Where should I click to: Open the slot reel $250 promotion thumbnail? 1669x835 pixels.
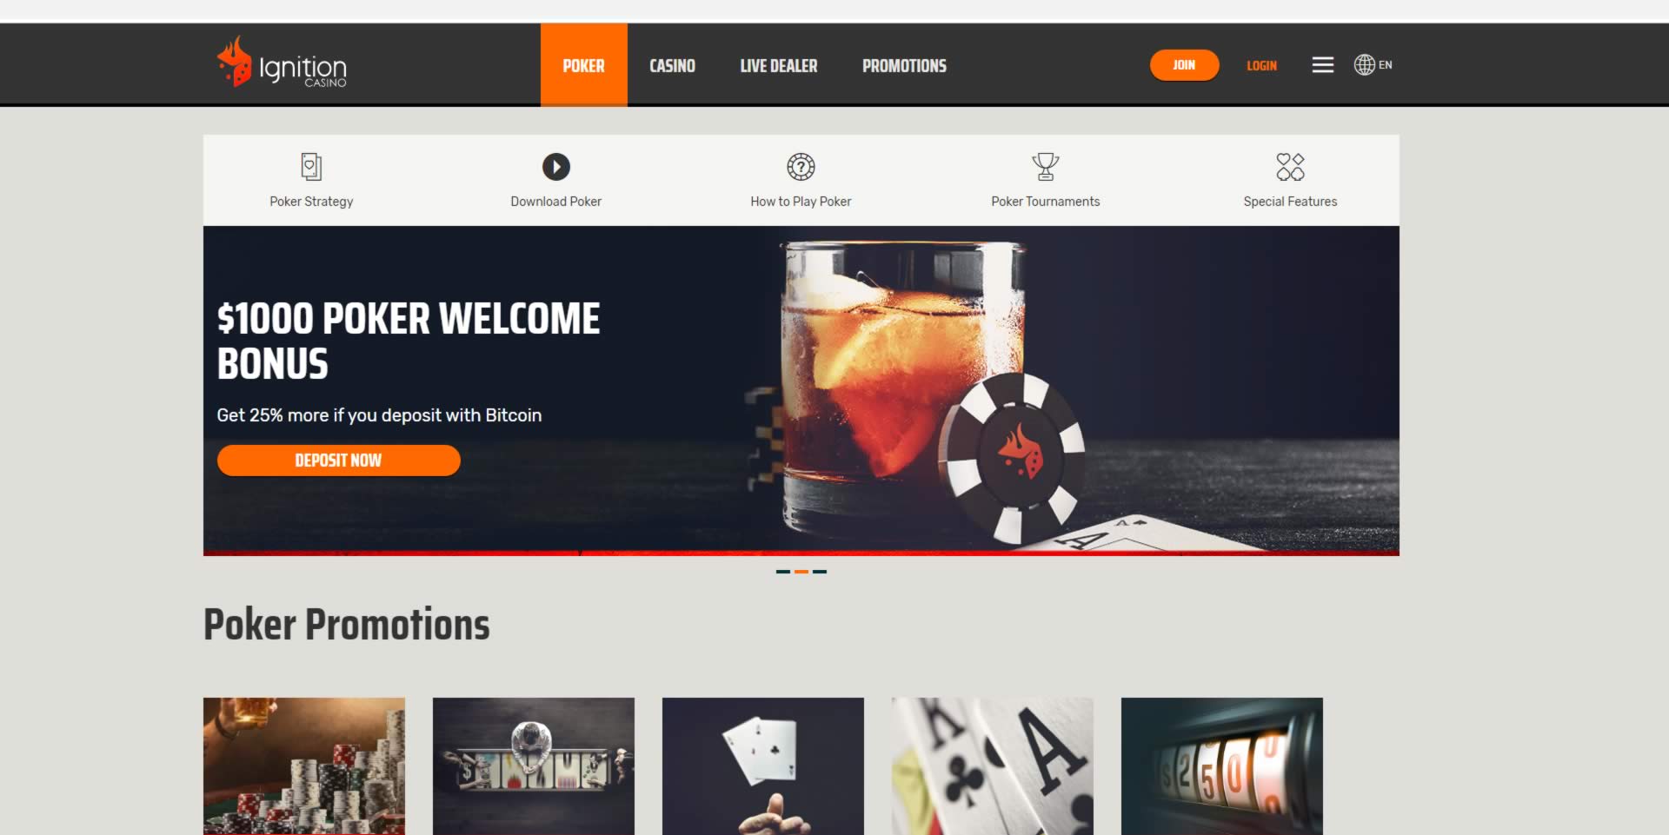(x=1221, y=766)
